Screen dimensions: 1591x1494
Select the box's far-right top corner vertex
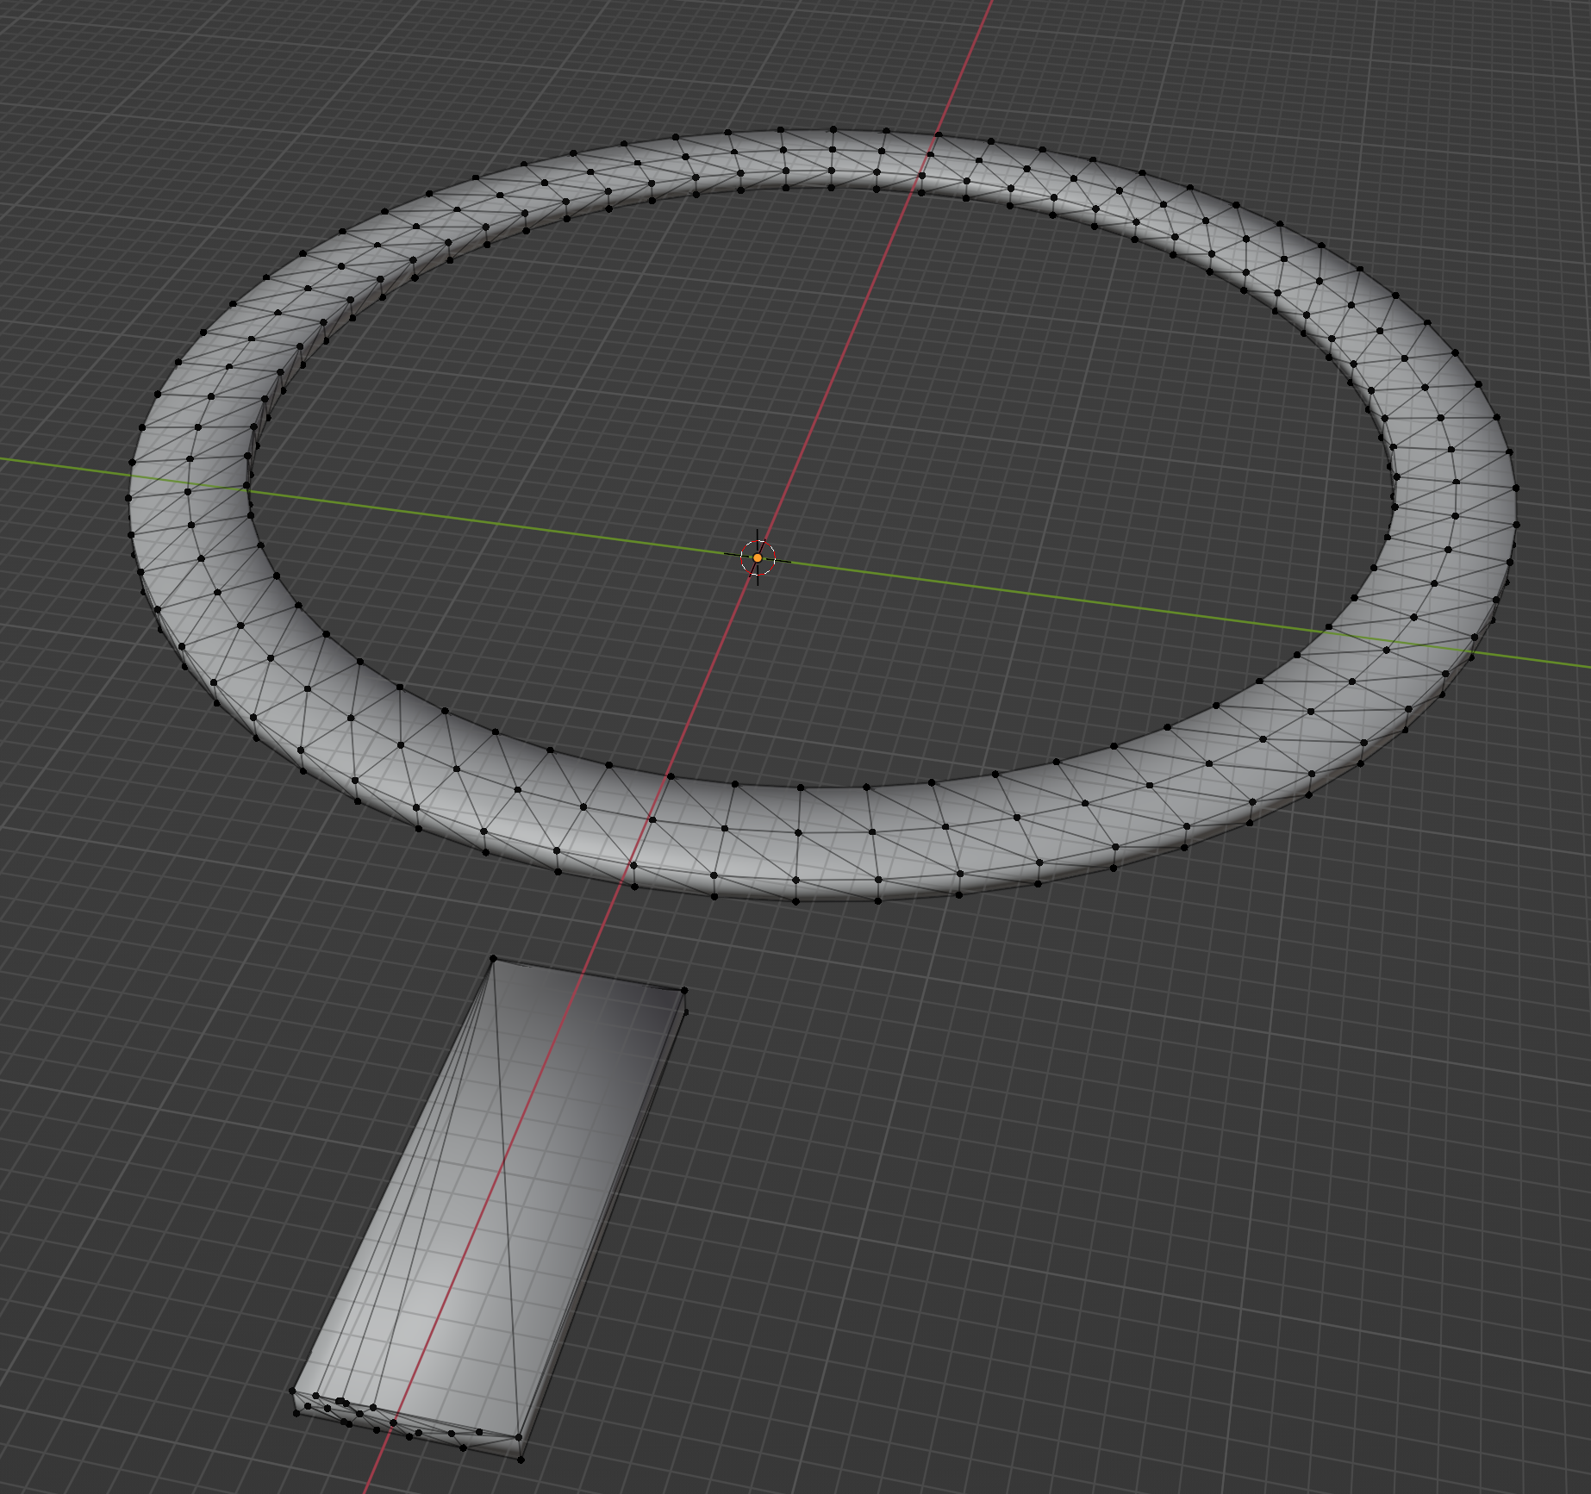(x=684, y=991)
